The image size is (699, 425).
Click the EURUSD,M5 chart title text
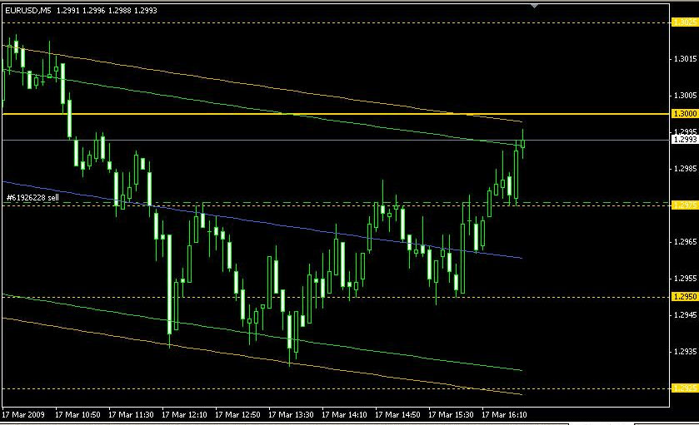[x=28, y=10]
